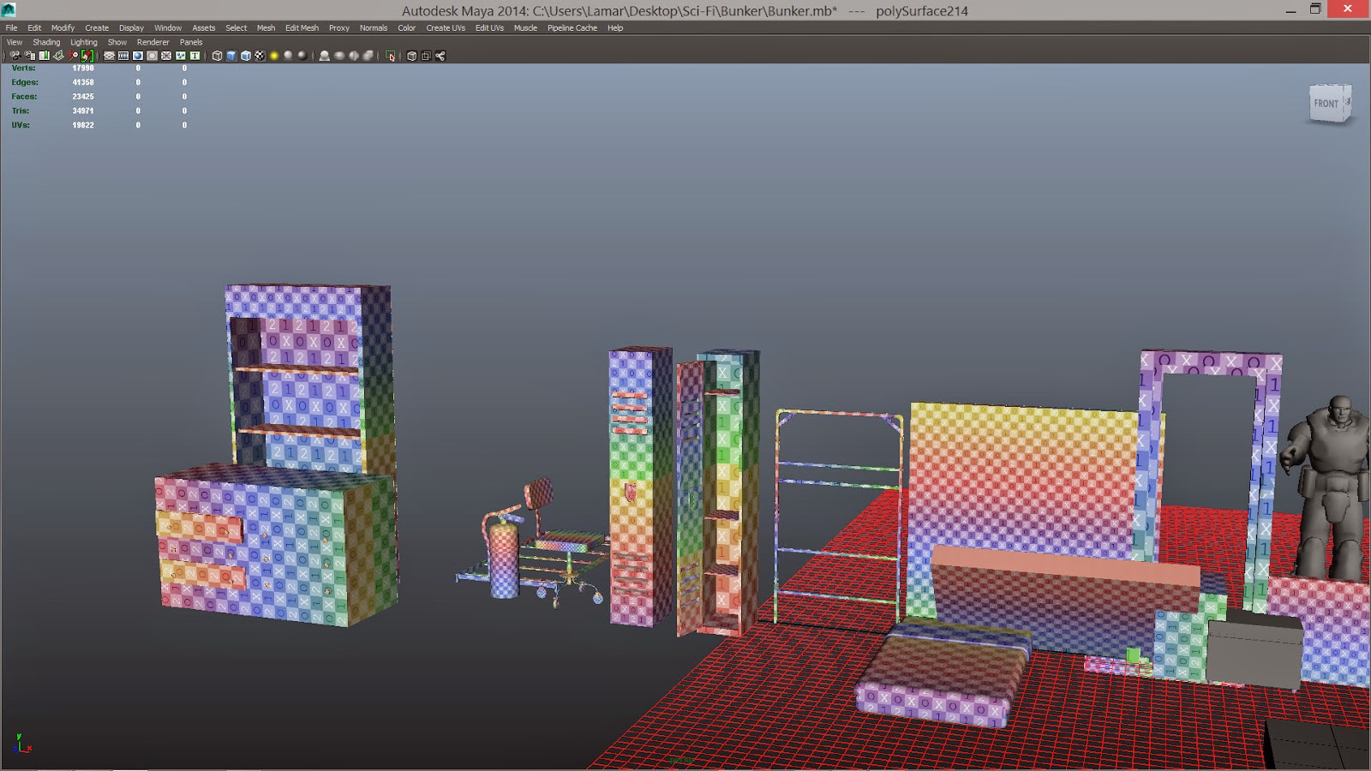
Task: Click the X-Ray Joints icon
Action: 440,56
